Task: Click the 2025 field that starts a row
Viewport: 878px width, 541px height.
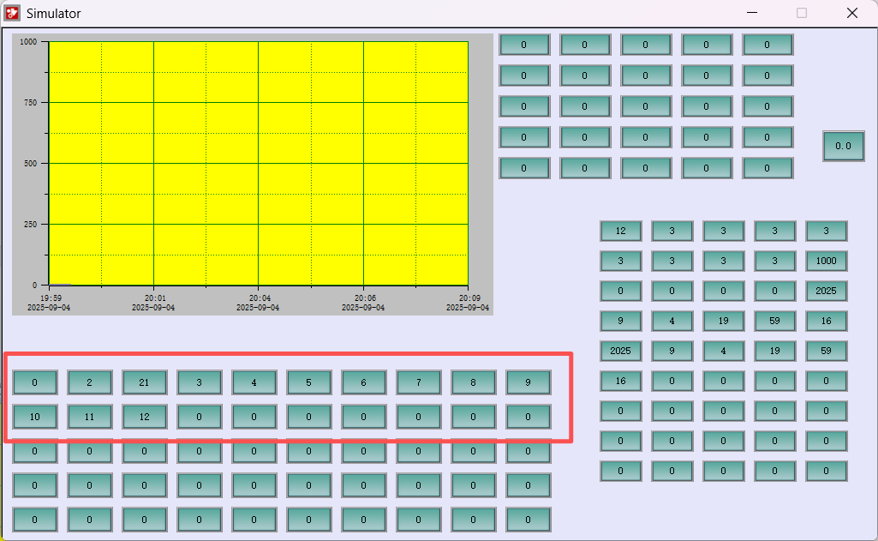Action: click(621, 351)
